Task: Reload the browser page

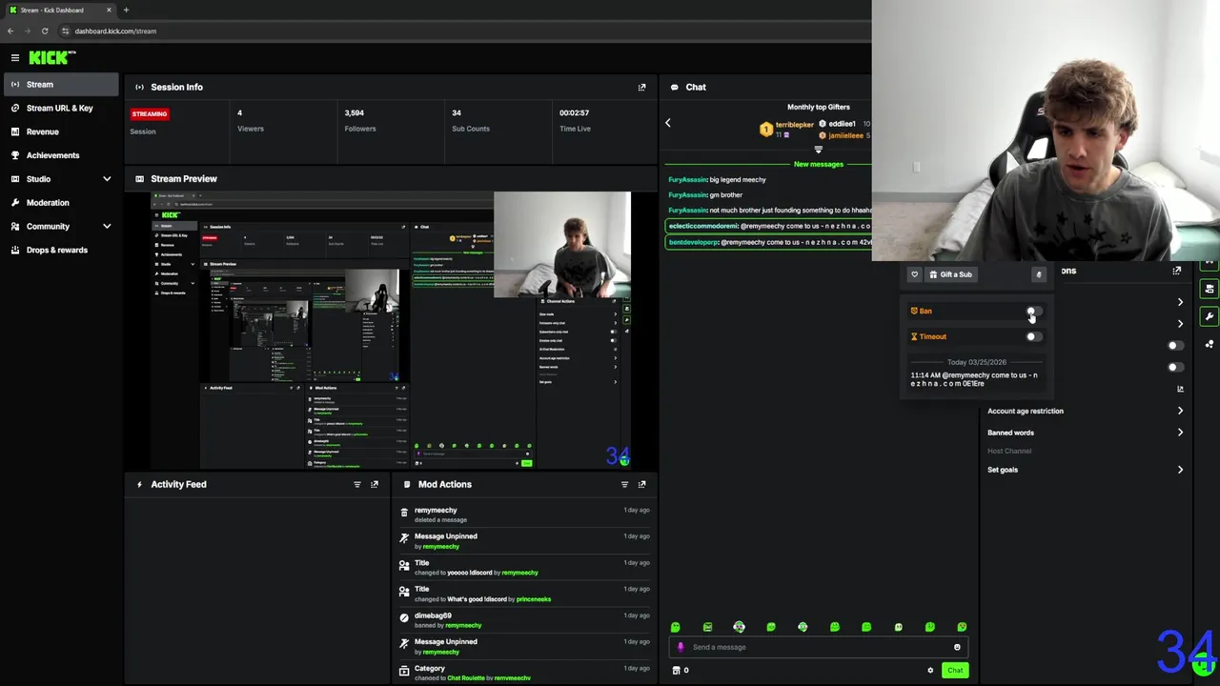Action: [45, 30]
